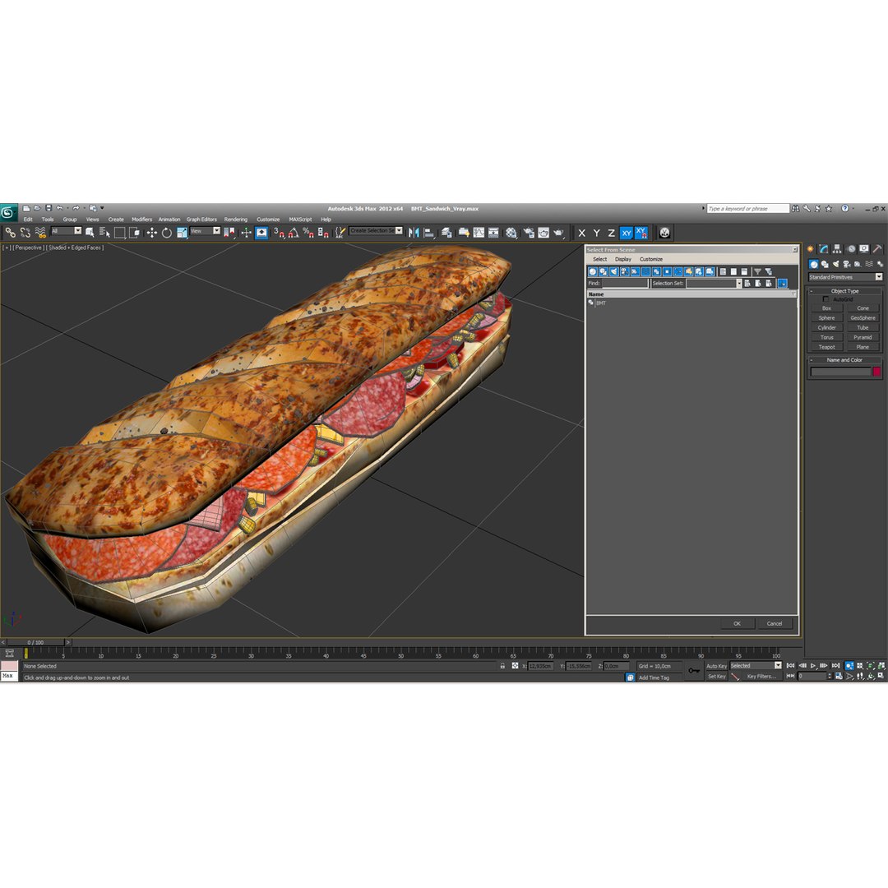Restrict to Z axis constraint
Screen dimensions: 888x888
pos(611,233)
